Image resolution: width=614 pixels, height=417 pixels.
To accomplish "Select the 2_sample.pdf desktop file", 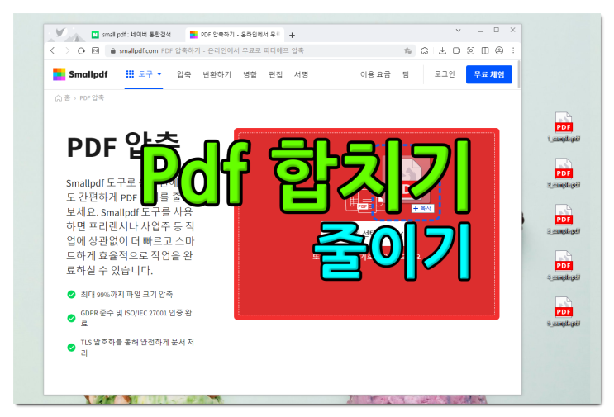I will point(564,173).
